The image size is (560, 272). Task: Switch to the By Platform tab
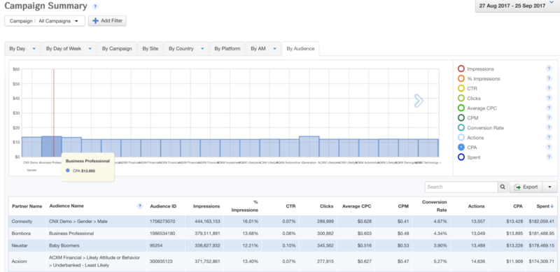[x=227, y=49]
